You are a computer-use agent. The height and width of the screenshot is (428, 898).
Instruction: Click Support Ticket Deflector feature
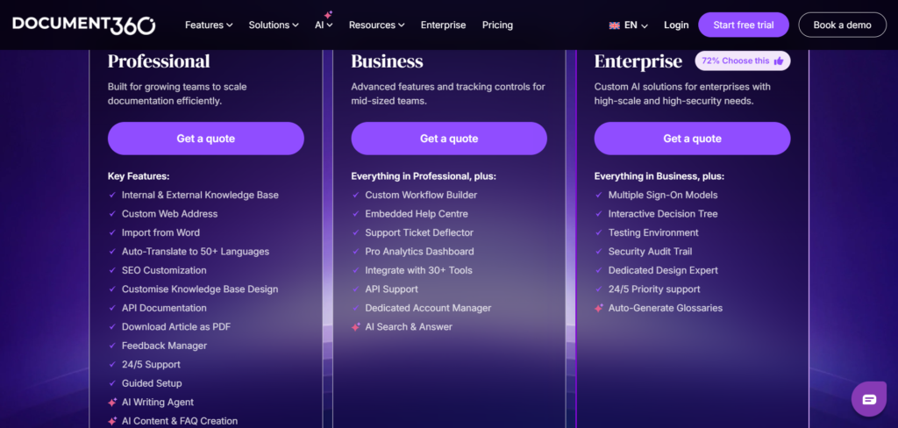[x=419, y=232]
